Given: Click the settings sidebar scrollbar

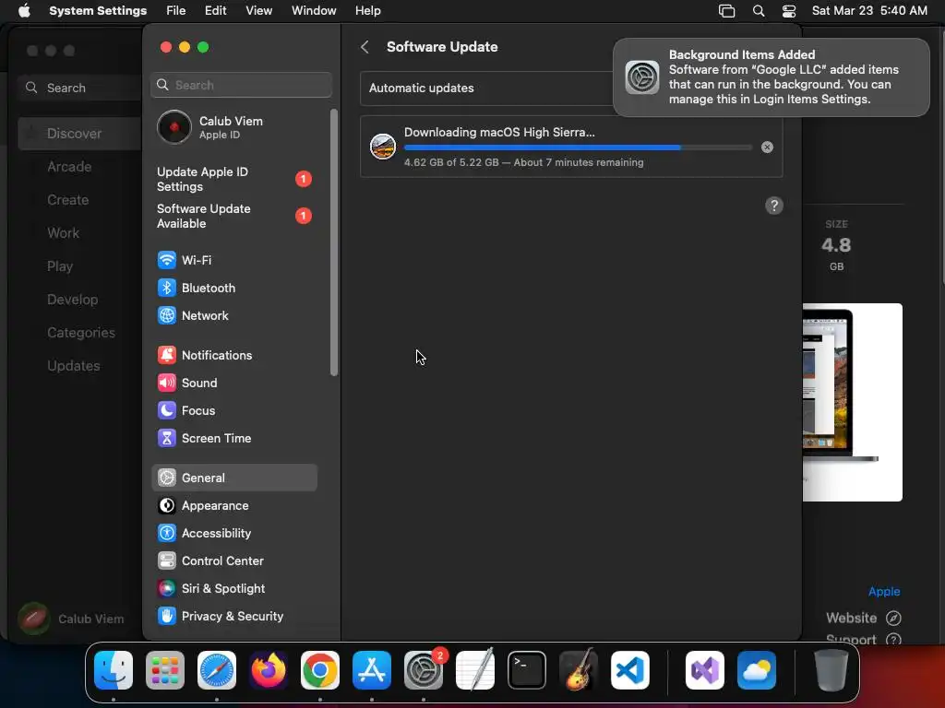Looking at the screenshot, I should (x=334, y=242).
